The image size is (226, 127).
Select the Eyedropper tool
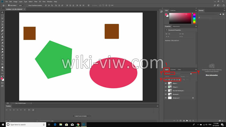coord(2,27)
